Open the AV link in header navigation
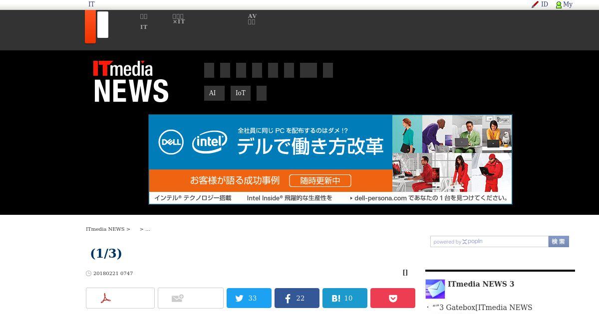 pos(252,19)
